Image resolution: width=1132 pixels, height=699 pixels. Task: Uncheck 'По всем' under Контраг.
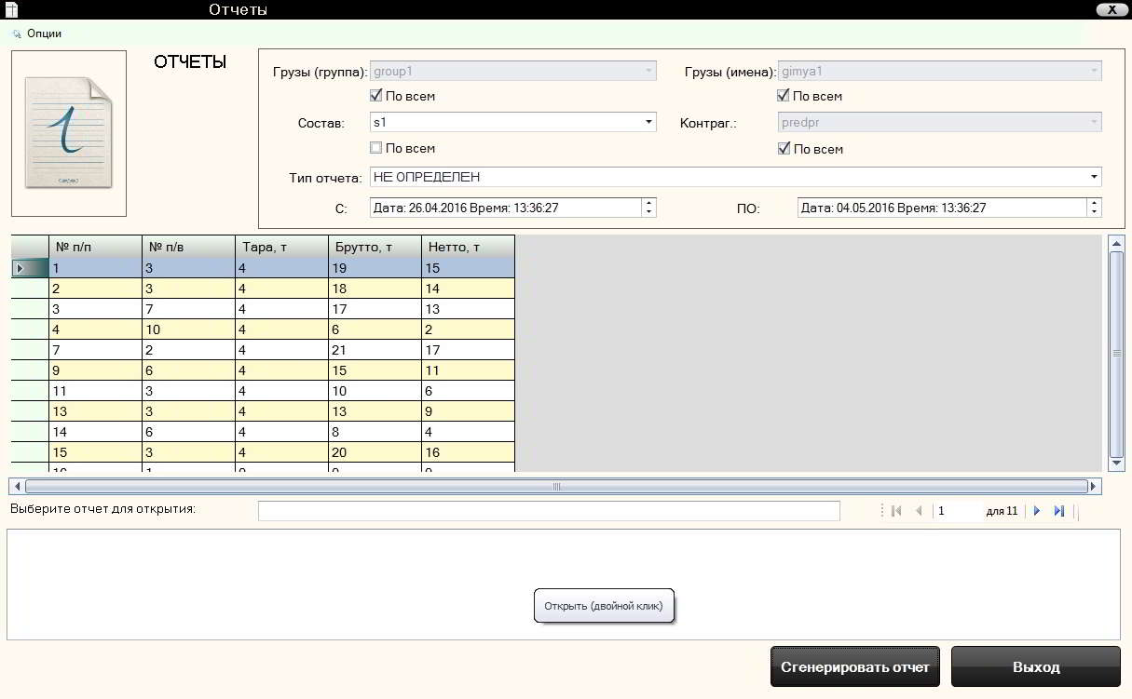coord(784,149)
